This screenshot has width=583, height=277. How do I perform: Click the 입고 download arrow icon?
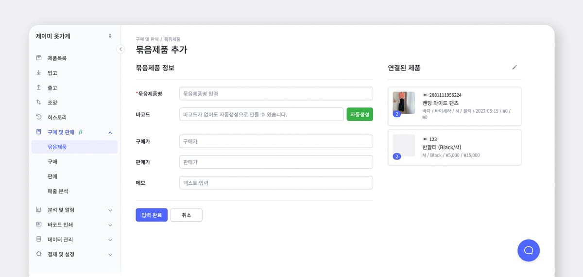click(39, 73)
